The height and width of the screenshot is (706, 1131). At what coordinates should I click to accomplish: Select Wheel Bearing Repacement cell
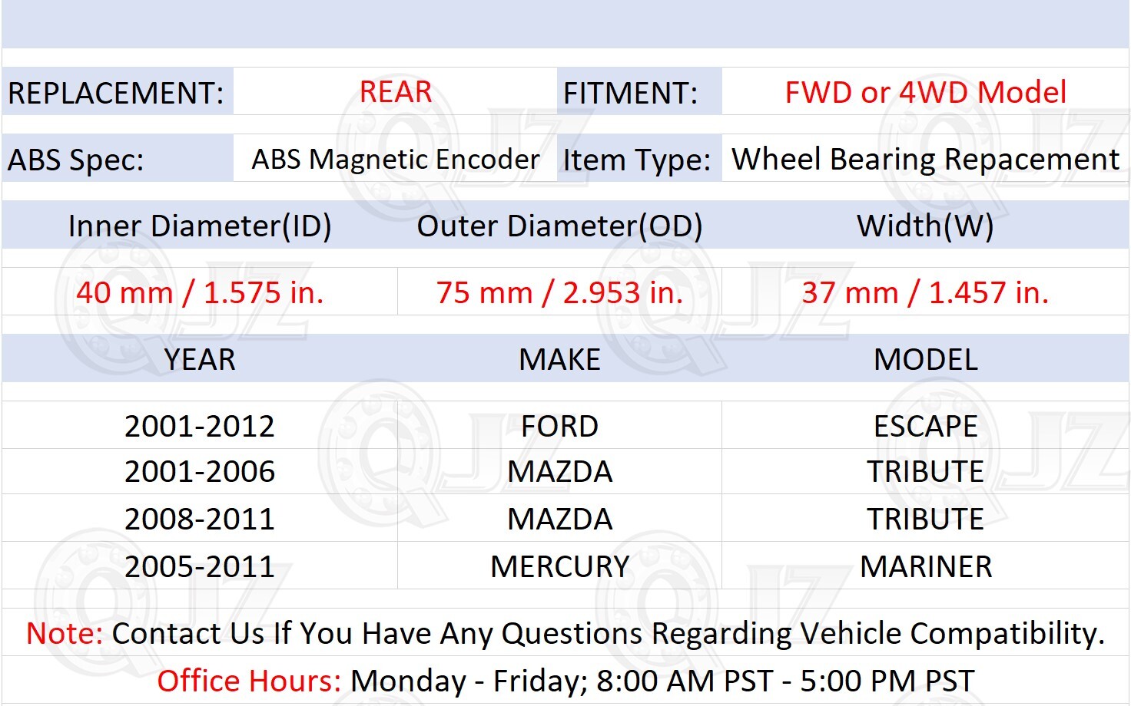pyautogui.click(x=925, y=159)
